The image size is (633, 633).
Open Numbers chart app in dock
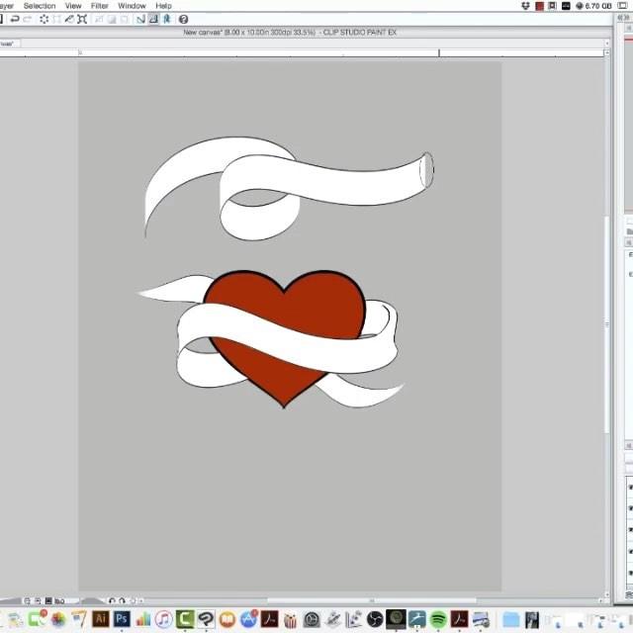click(x=142, y=619)
